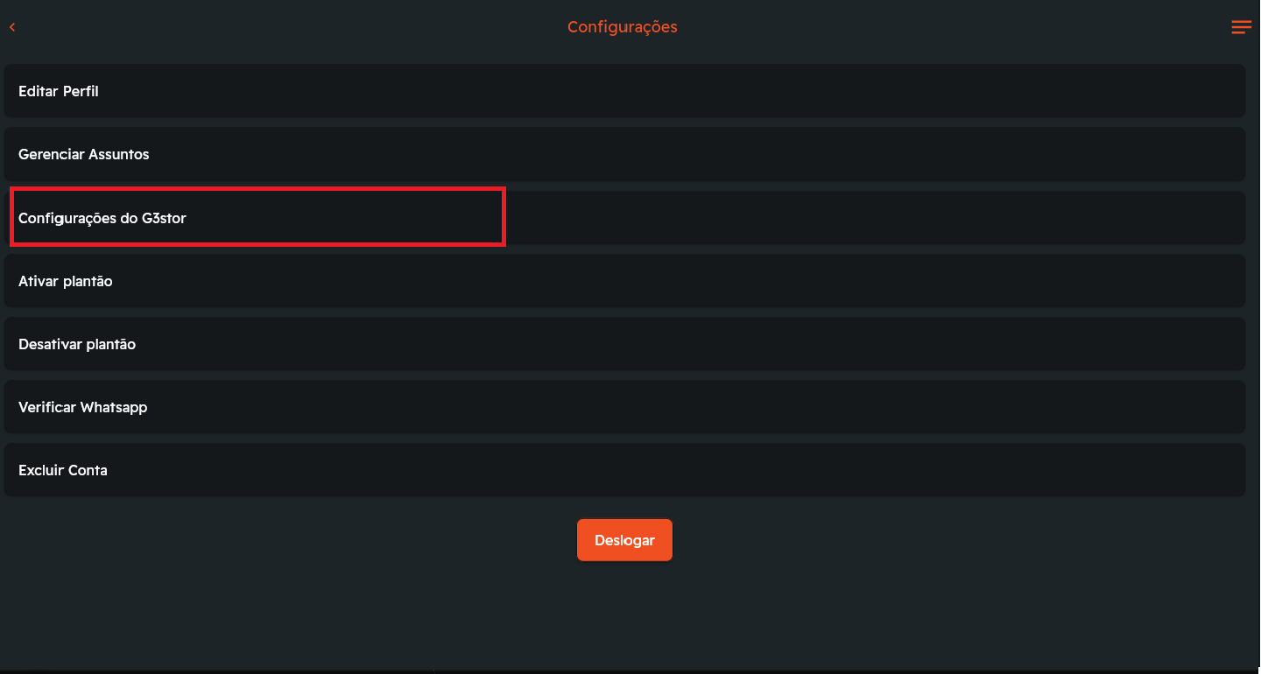The image size is (1261, 674).
Task: Click the 'Ativar plantão' text label
Action: pyautogui.click(x=65, y=281)
